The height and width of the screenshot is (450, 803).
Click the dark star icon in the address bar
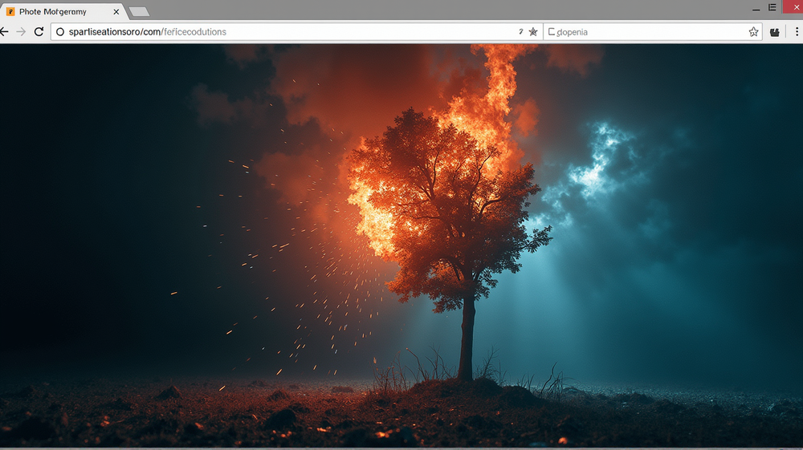533,31
